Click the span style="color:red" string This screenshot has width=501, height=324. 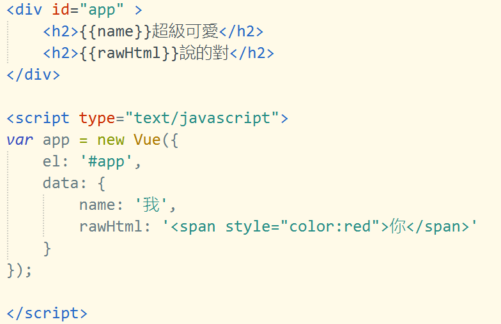[320, 226]
